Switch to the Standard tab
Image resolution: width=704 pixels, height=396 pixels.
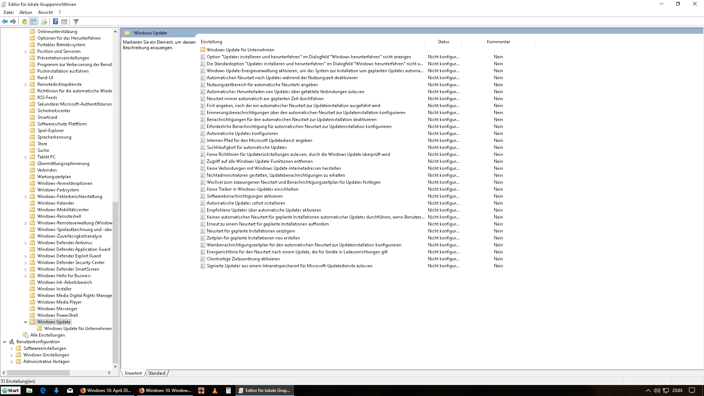click(x=157, y=373)
